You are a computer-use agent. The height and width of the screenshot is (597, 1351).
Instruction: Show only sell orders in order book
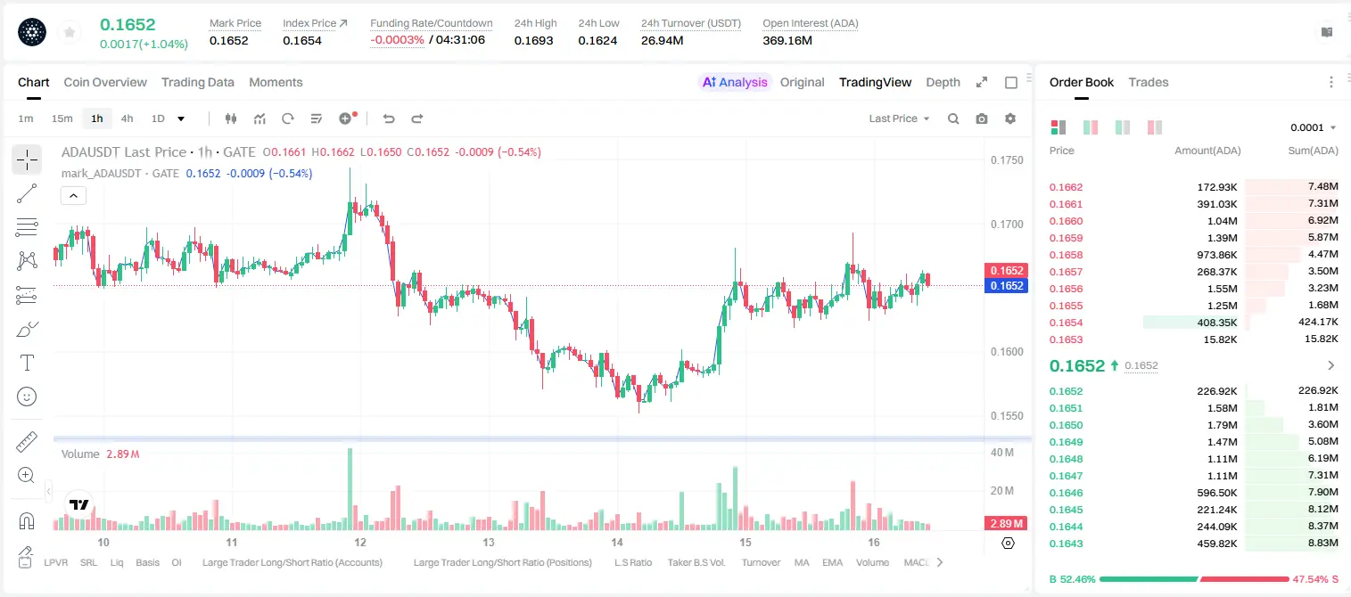pyautogui.click(x=1155, y=127)
